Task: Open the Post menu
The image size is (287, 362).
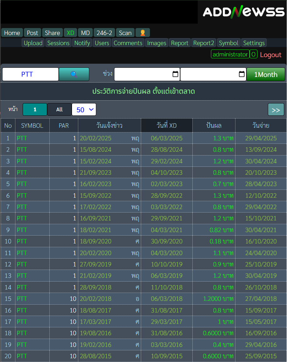Action: coord(32,33)
